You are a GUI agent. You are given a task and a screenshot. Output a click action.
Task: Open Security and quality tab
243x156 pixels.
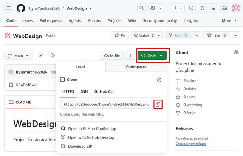tap(160, 21)
